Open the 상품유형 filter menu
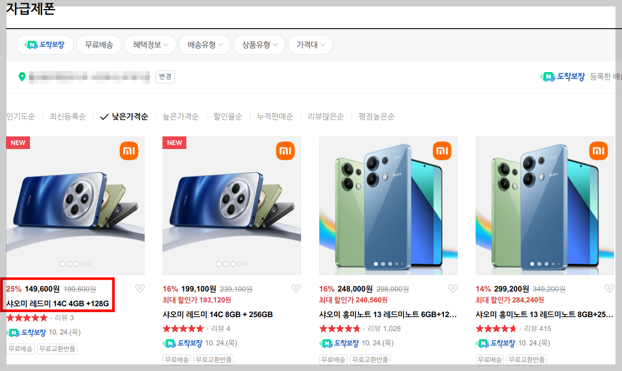This screenshot has width=622, height=371. tap(260, 45)
